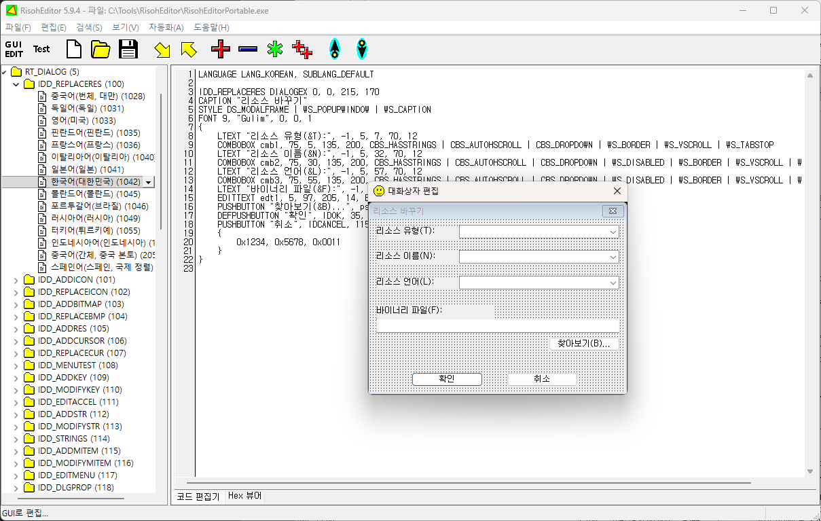
Task: Open the 리소스 이름(N) combo box
Action: tap(539, 257)
